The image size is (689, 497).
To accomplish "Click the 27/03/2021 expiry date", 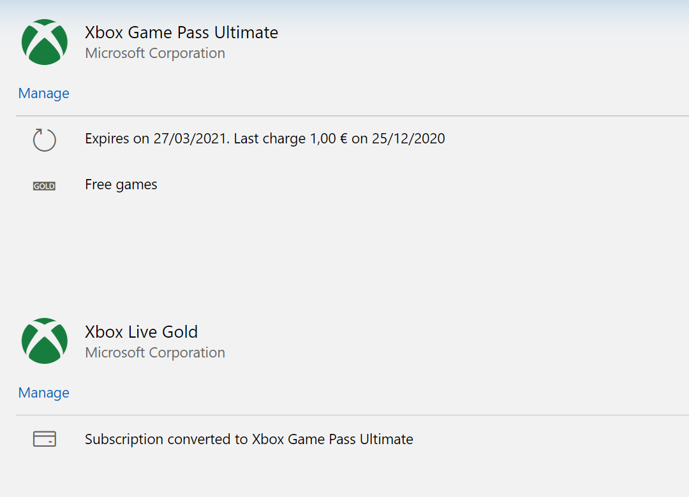I will (x=190, y=139).
